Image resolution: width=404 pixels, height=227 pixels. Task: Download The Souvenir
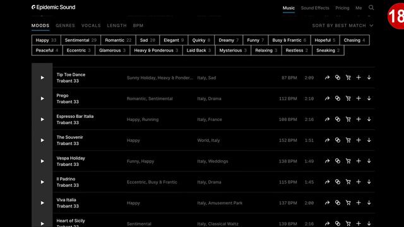(369, 140)
